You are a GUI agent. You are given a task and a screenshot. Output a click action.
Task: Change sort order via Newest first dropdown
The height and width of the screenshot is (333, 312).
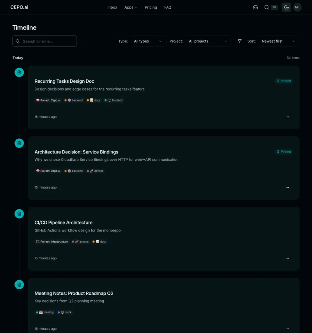point(278,41)
